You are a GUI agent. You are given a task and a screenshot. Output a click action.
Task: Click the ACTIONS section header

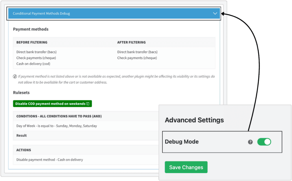click(x=24, y=150)
